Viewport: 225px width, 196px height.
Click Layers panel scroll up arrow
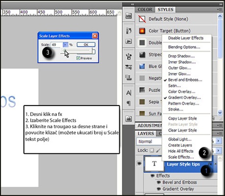(220, 159)
